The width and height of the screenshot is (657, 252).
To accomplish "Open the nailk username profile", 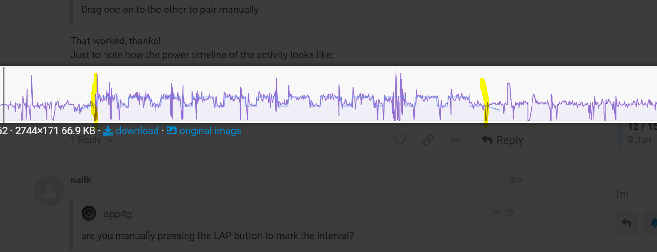I will 81,180.
